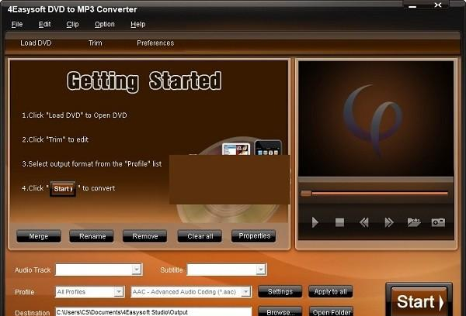The height and width of the screenshot is (316, 466).
Task: Click the large Start convert button
Action: (x=419, y=301)
